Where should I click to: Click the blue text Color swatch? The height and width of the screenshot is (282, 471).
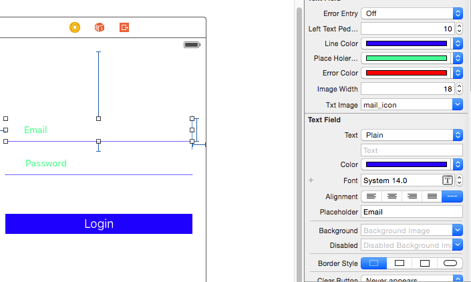pyautogui.click(x=406, y=164)
